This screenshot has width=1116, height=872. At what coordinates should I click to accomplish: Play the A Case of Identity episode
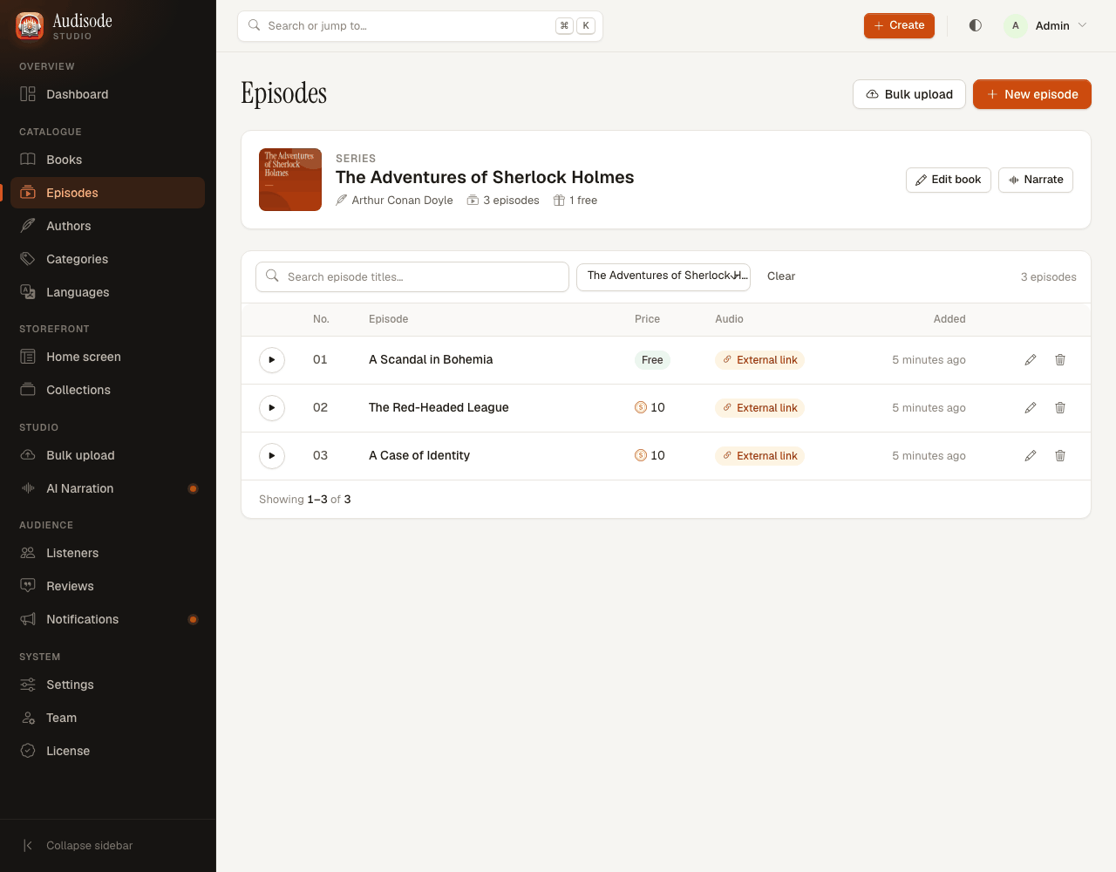click(x=272, y=456)
